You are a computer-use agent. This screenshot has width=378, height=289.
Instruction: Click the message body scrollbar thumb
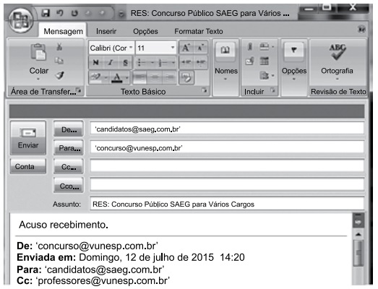pyautogui.click(x=358, y=253)
